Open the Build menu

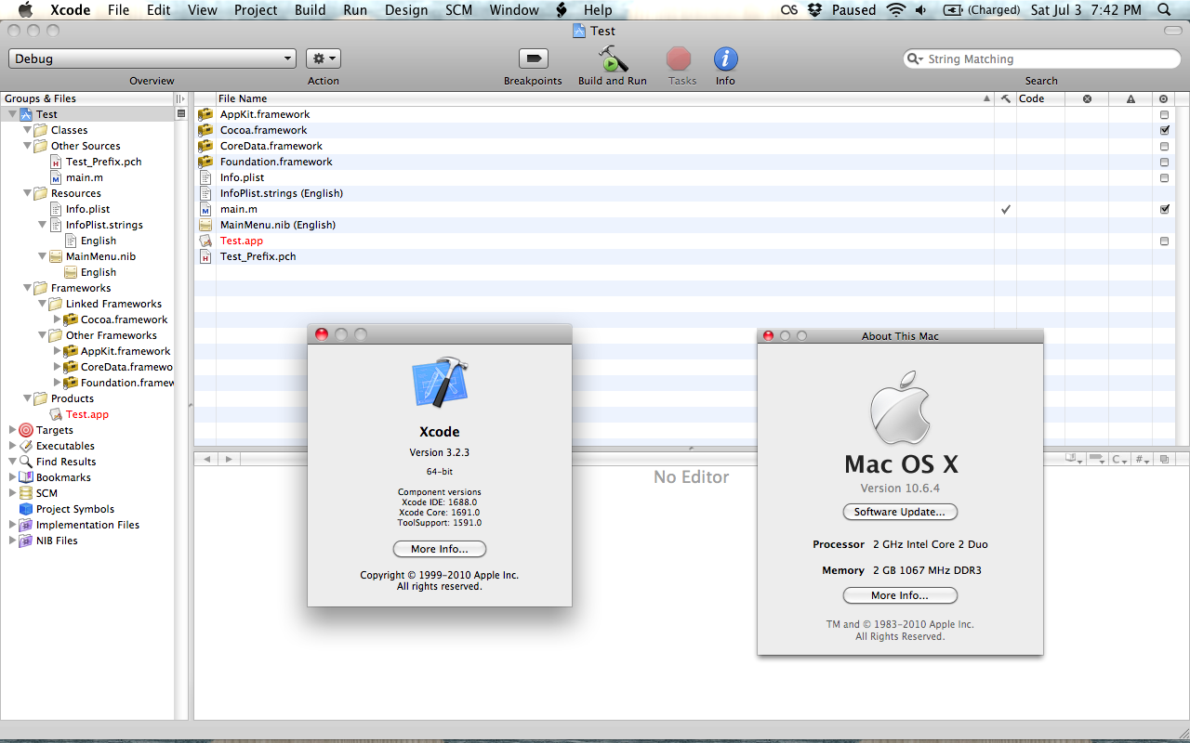point(311,10)
